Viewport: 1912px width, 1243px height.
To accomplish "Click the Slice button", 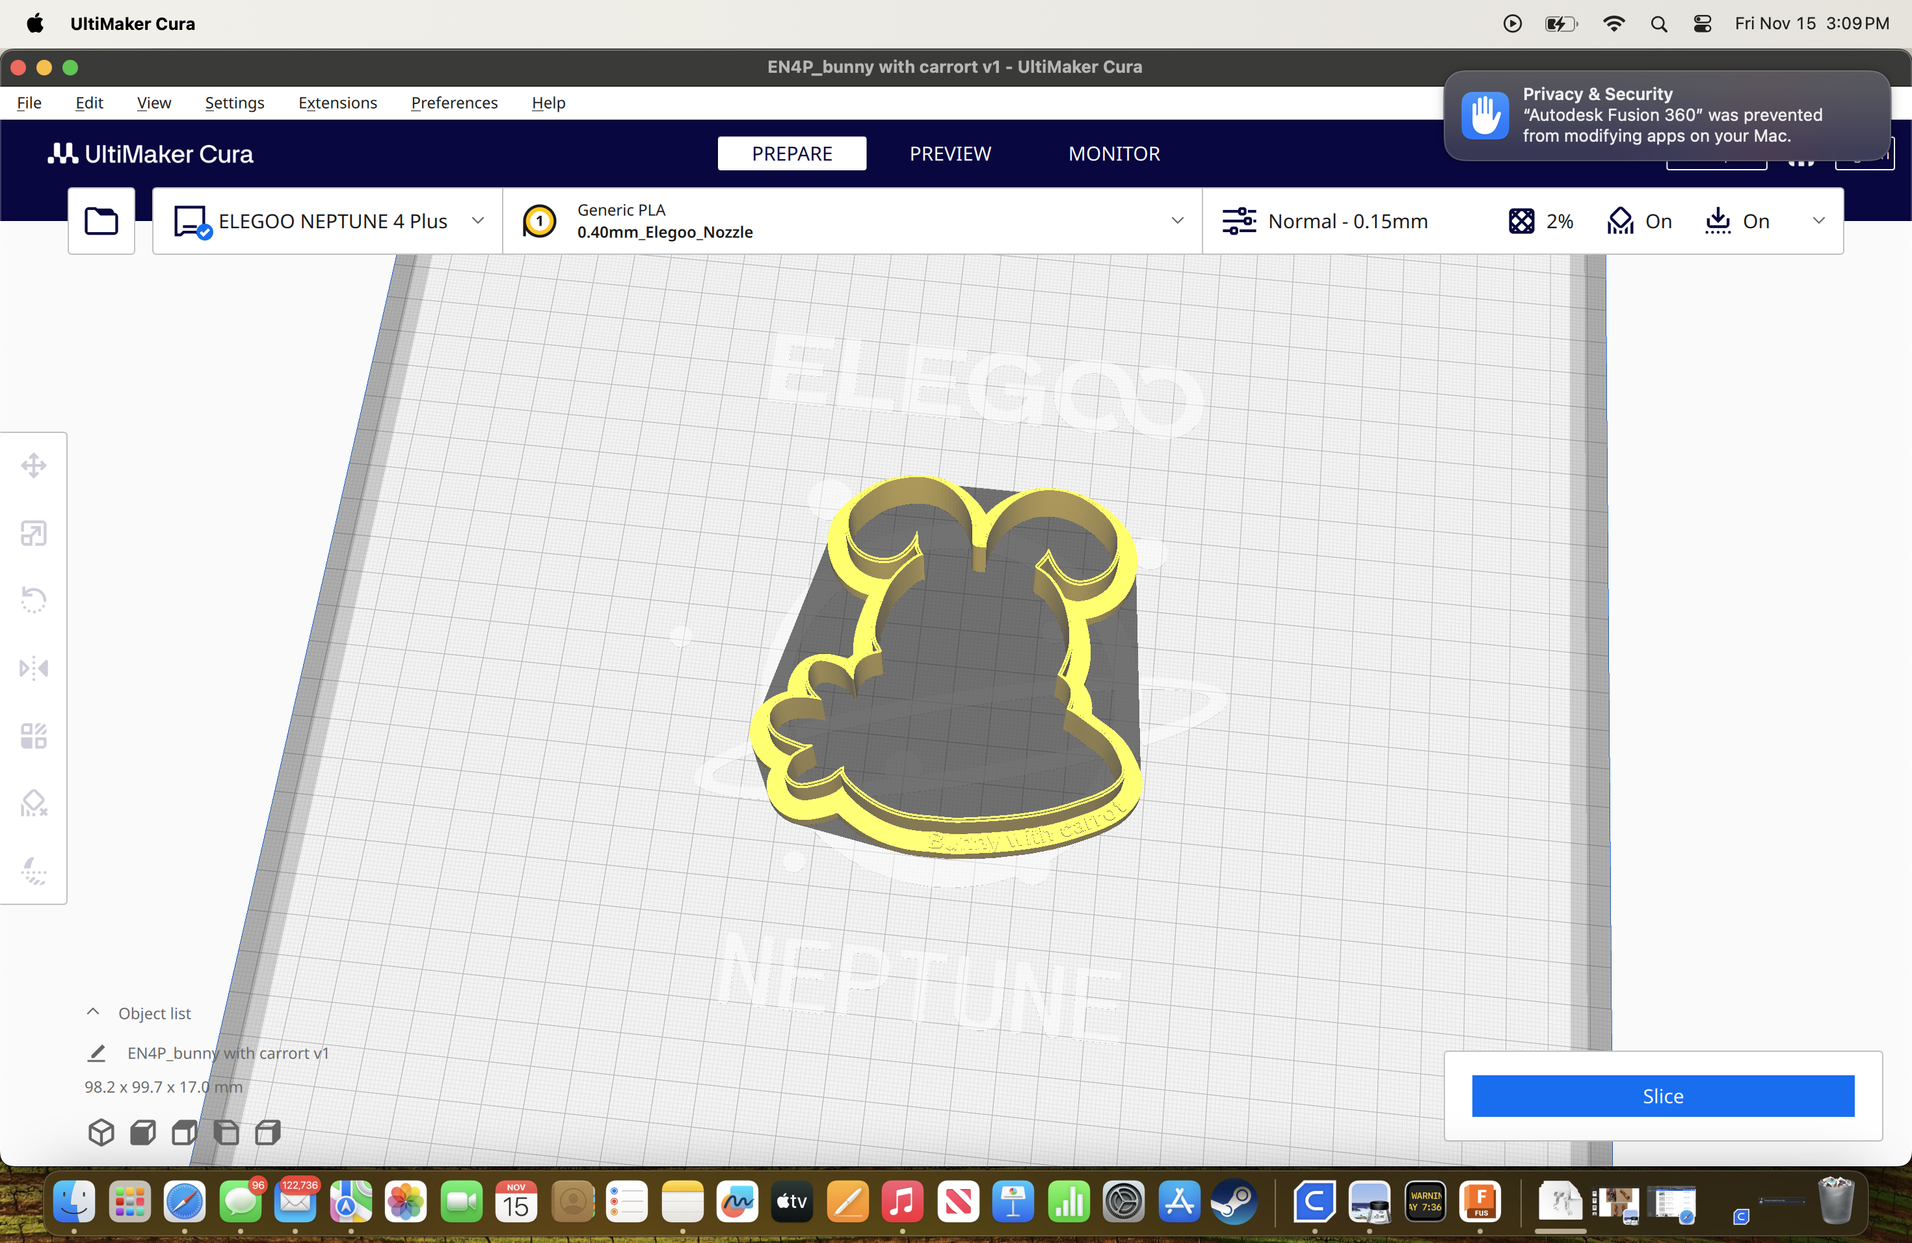I will pyautogui.click(x=1663, y=1095).
